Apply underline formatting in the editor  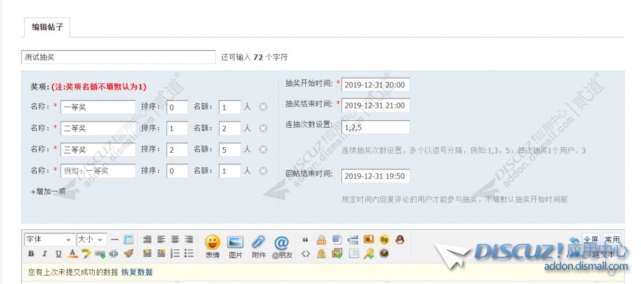pyautogui.click(x=59, y=254)
